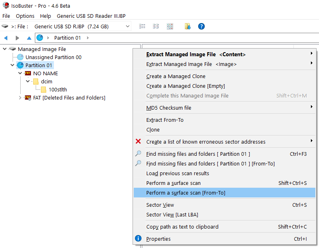The height and width of the screenshot is (248, 319).
Task: Choose Extract From-To menu entry
Action: click(225, 120)
